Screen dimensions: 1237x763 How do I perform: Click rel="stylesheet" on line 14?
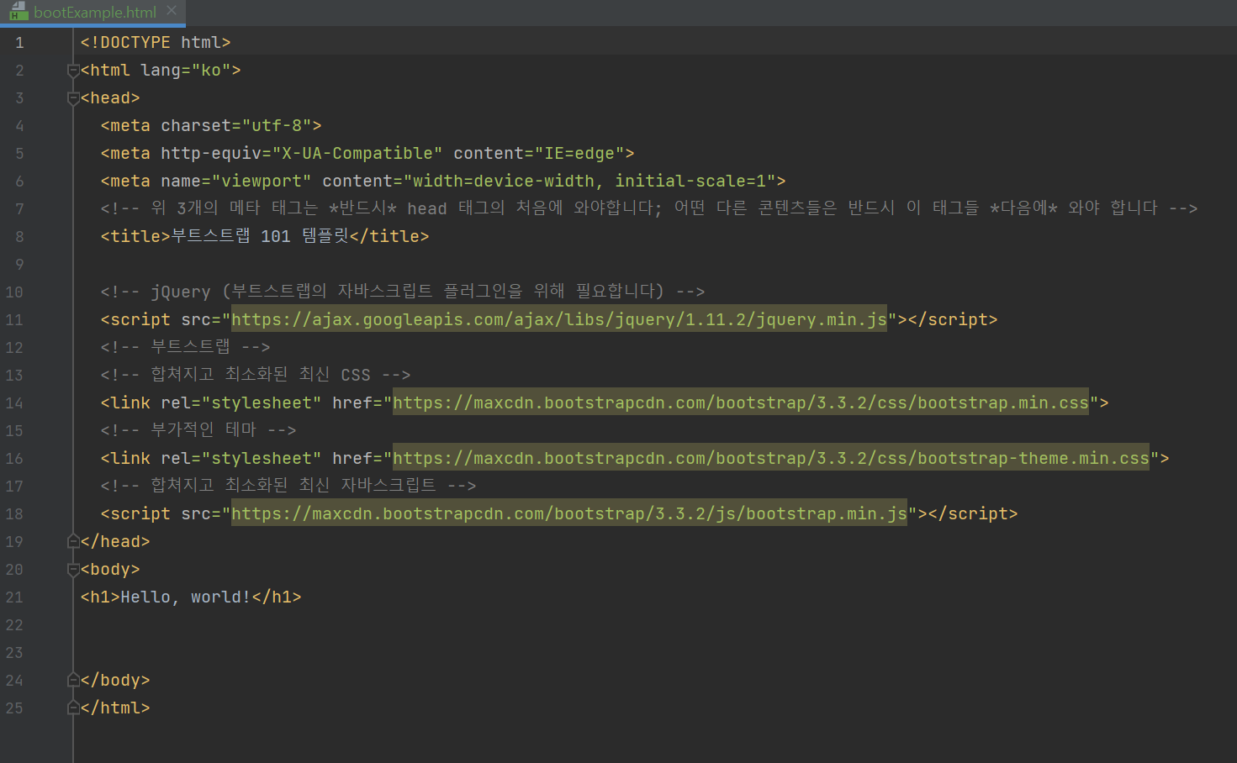point(241,403)
